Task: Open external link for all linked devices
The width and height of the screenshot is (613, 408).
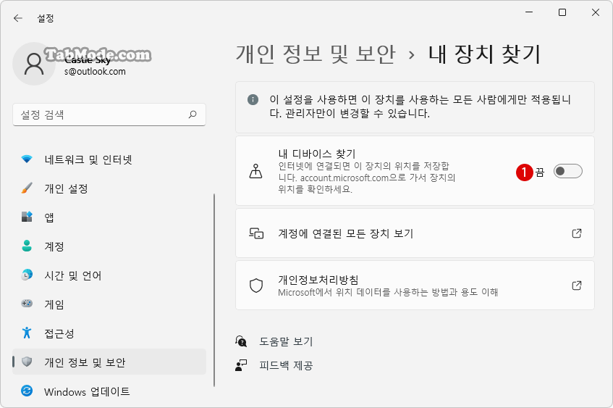Action: coord(577,233)
